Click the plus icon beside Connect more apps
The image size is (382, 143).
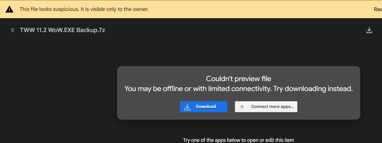click(242, 107)
